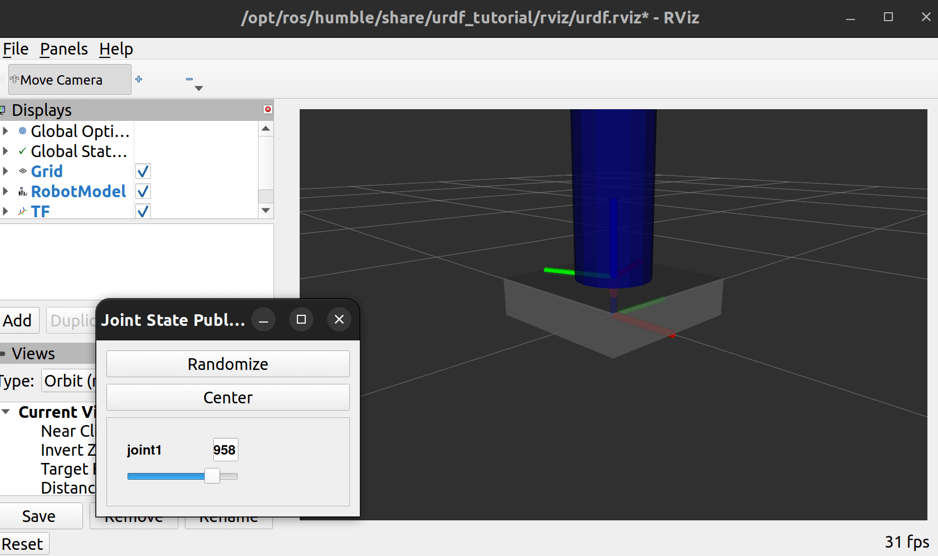Disable the RobotModel display checkbox
This screenshot has height=556, width=938.
pyautogui.click(x=143, y=192)
